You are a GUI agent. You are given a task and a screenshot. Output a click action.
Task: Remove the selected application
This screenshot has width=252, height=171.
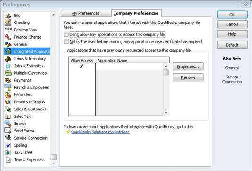point(188,78)
